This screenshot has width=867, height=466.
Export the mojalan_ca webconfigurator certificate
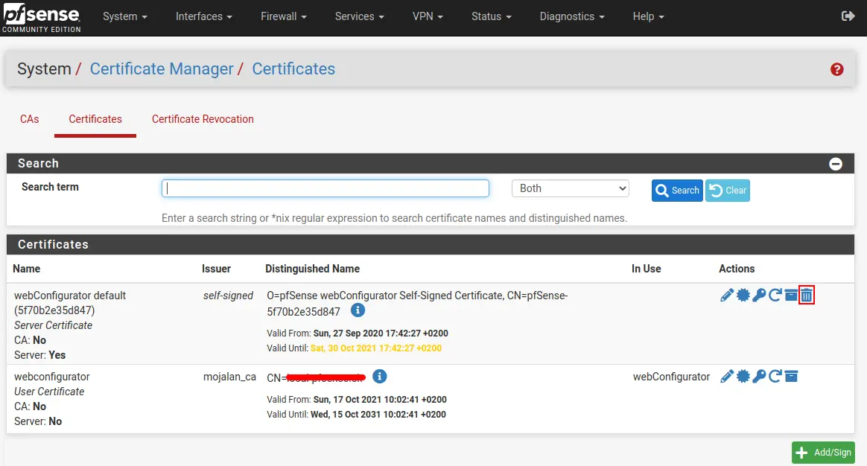[743, 377]
